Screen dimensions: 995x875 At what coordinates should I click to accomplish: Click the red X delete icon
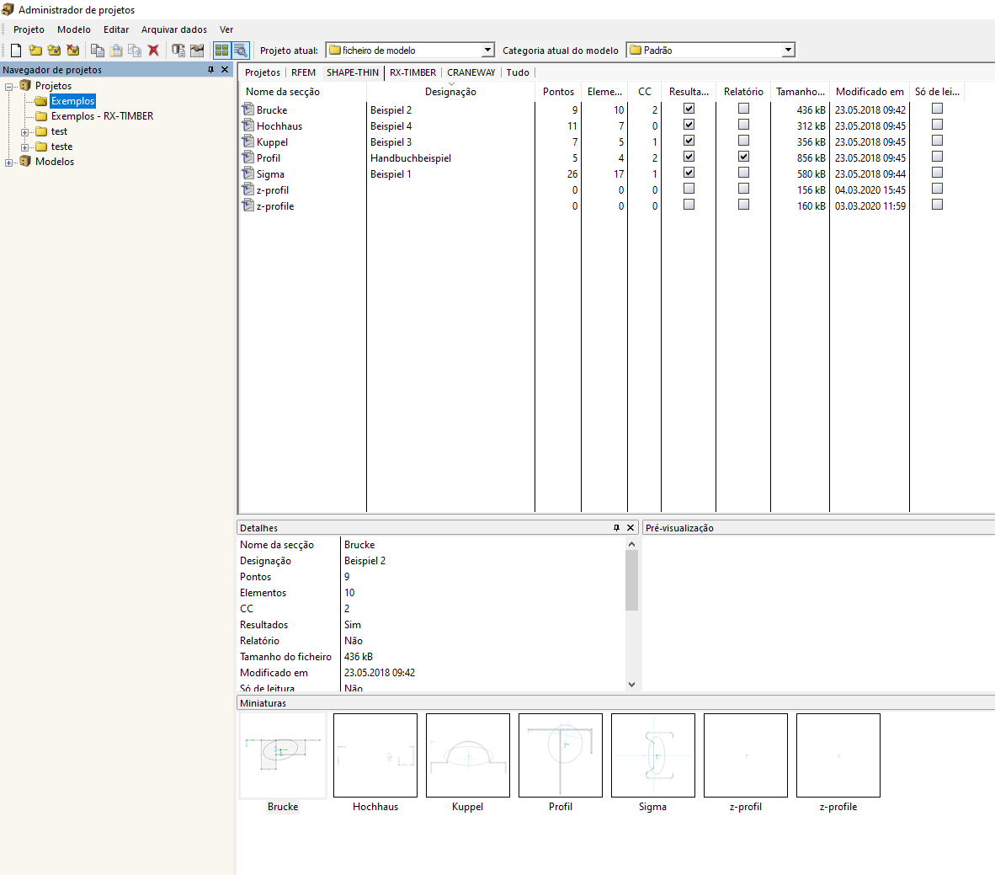tap(153, 51)
